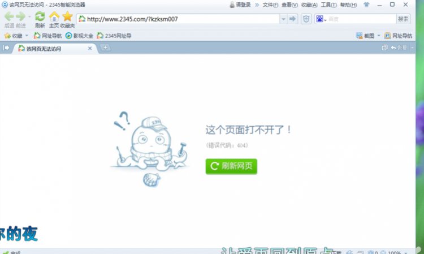Click the address bar URL field
Viewport: 424px width, 254px height.
pyautogui.click(x=179, y=19)
